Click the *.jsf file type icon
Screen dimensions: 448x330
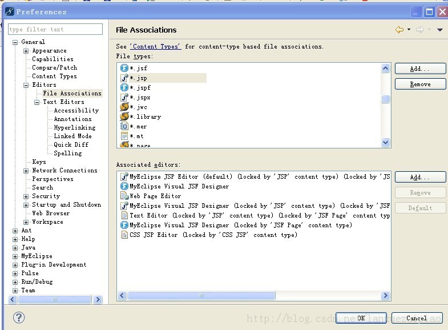(x=124, y=68)
